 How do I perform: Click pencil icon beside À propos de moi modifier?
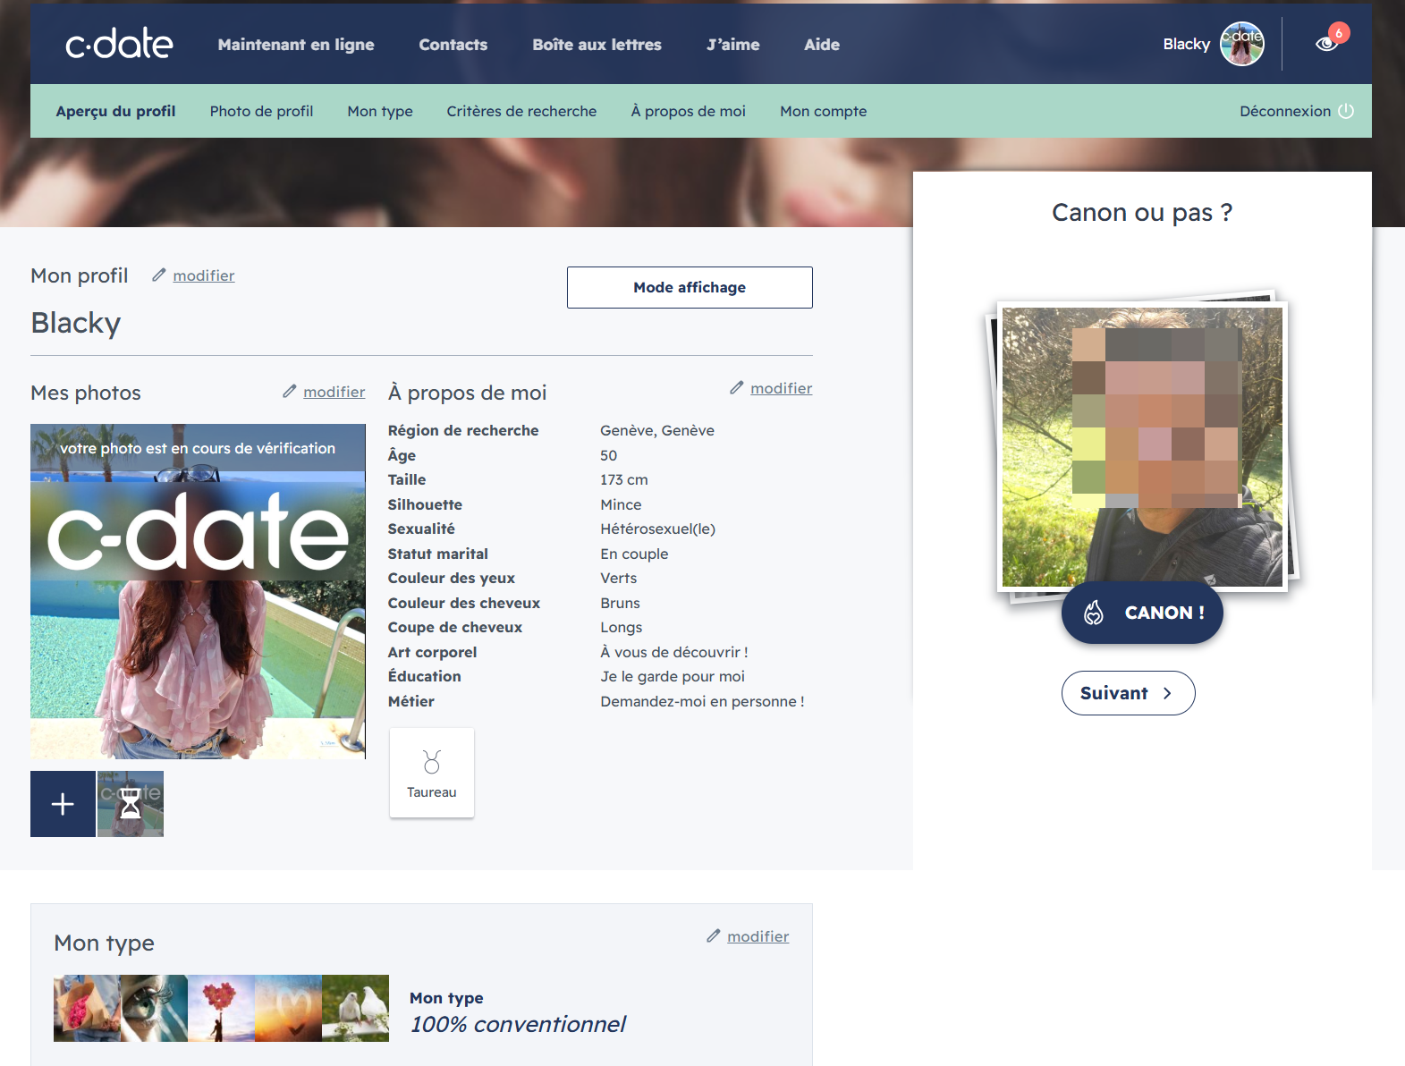[x=736, y=387]
